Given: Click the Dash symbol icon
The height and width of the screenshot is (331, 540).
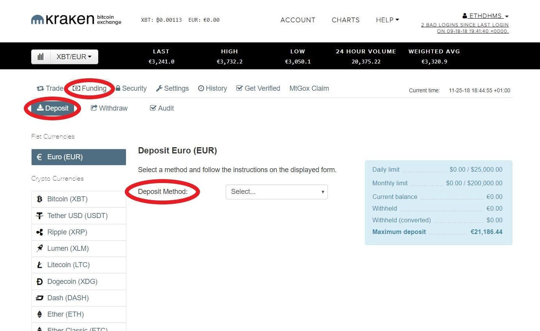Looking at the screenshot, I should pos(39,298).
